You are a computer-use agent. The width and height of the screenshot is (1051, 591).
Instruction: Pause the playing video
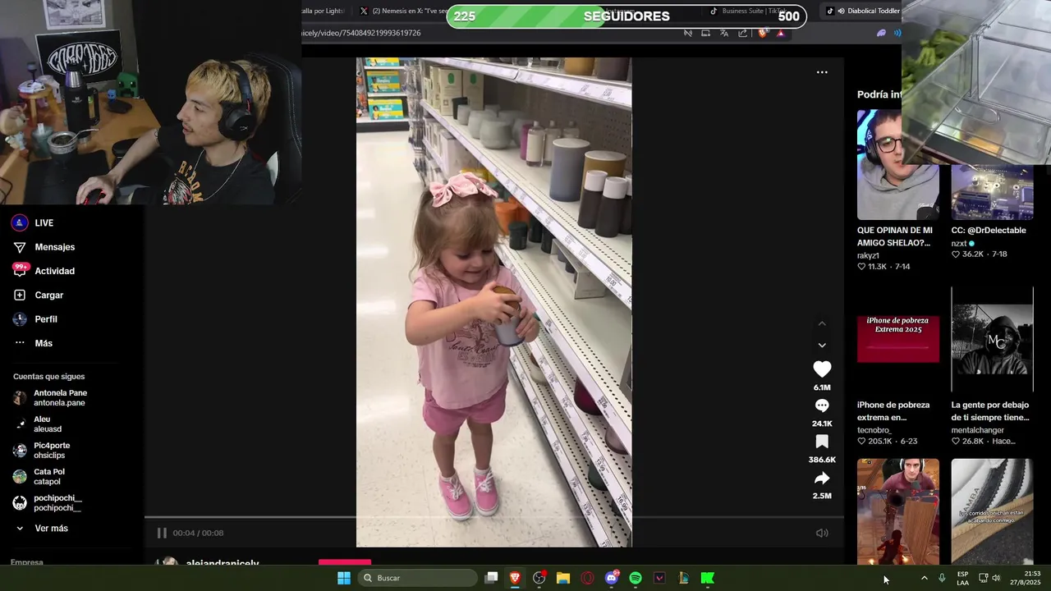pos(162,533)
